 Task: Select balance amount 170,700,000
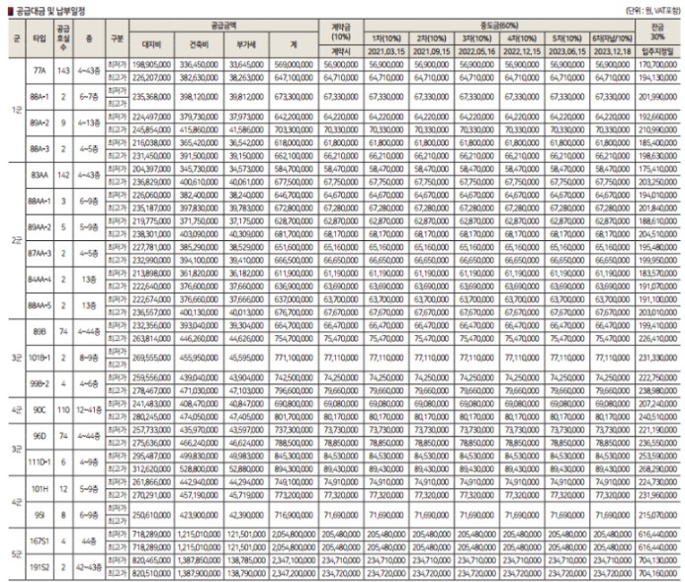[x=658, y=64]
